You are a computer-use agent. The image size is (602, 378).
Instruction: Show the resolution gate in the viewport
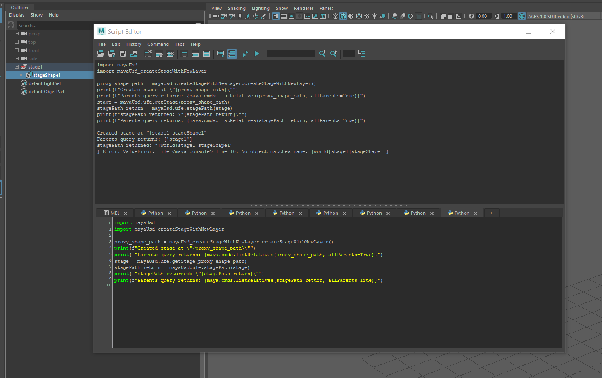pos(292,16)
